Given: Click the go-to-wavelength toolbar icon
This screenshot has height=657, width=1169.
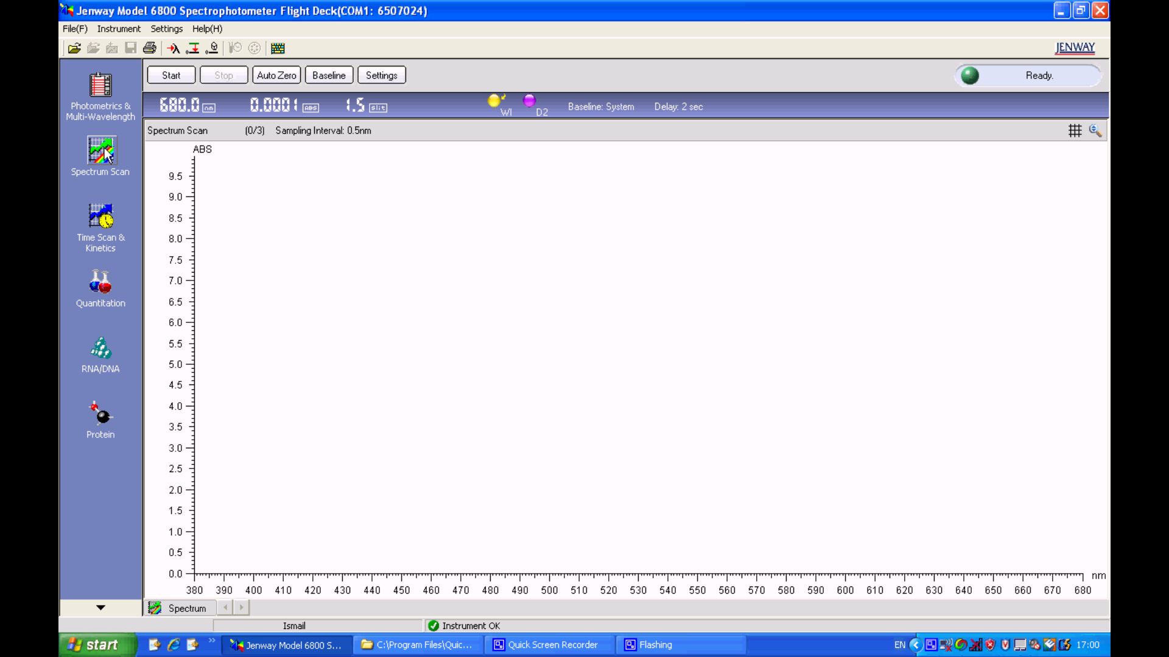Looking at the screenshot, I should (x=174, y=48).
